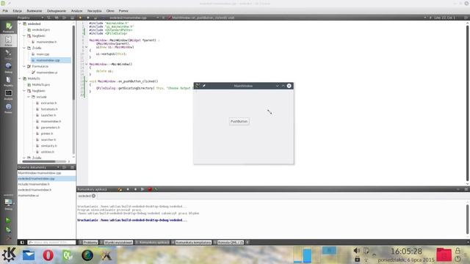The image size is (470, 264).
Task: Collapse Źródła folder under ededed
Action: [24, 48]
